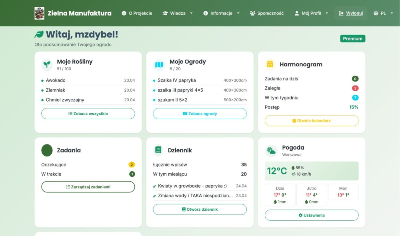Click the Mon forecast tile

343,192
